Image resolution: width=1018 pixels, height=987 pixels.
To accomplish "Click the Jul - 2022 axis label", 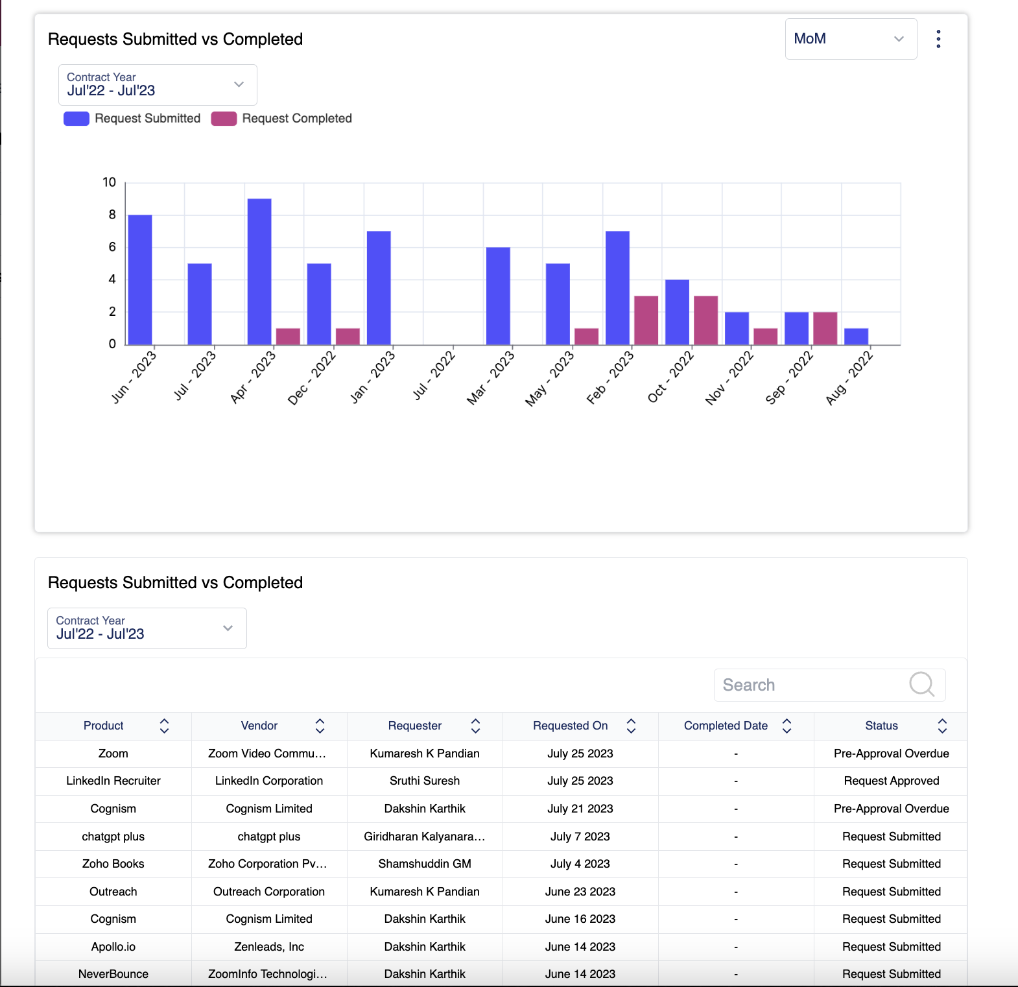I will pos(434,374).
